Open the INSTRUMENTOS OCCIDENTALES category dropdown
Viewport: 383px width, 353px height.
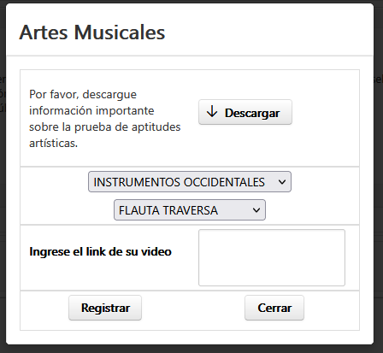pos(190,182)
